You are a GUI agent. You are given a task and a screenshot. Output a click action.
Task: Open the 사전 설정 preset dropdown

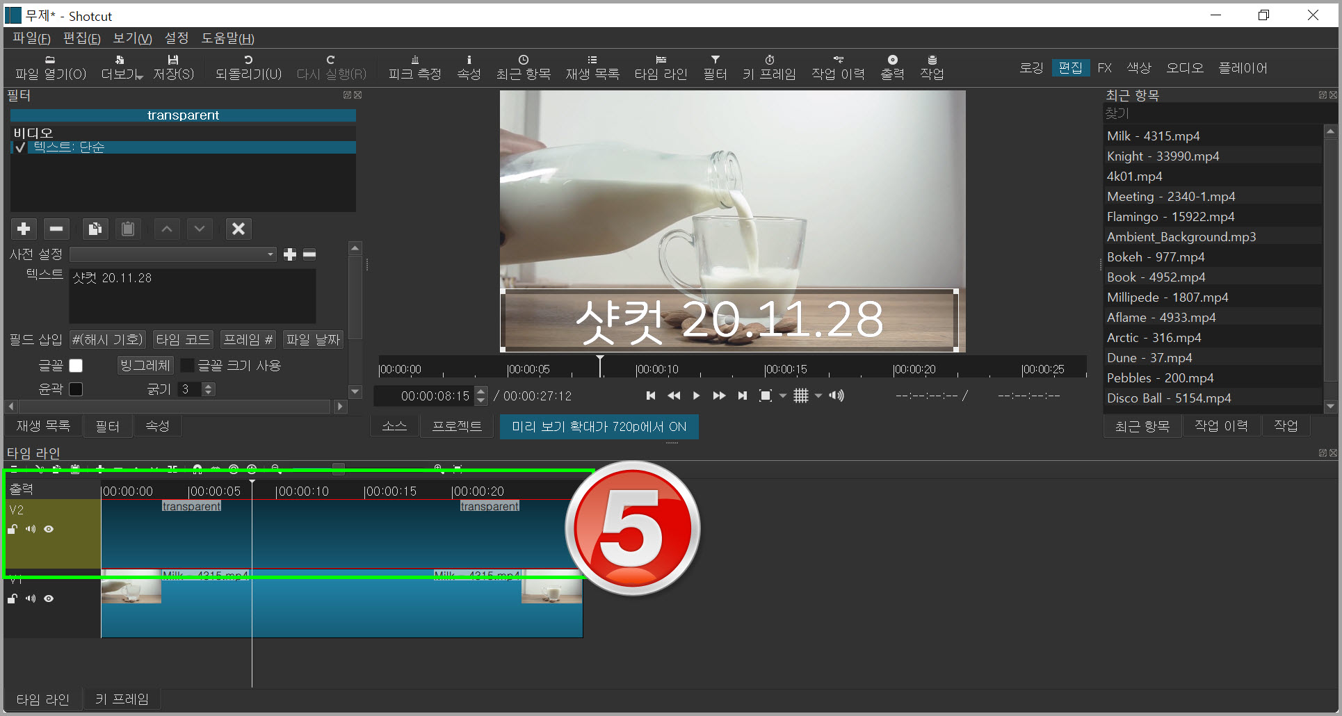[x=173, y=254]
